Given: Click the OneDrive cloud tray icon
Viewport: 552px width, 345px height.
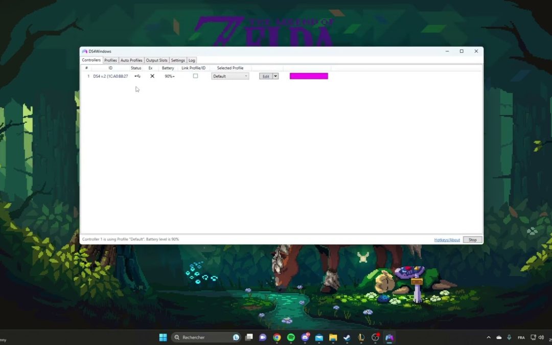Looking at the screenshot, I should (x=499, y=337).
